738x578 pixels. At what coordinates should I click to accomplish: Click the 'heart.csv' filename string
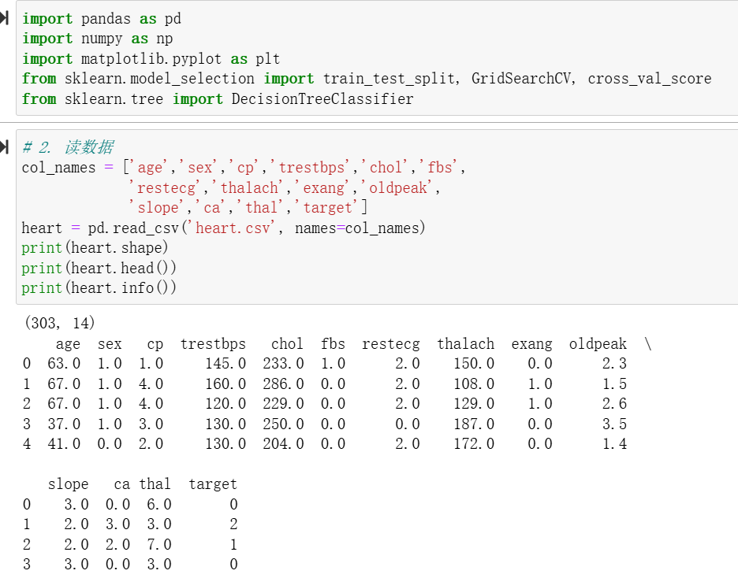pyautogui.click(x=232, y=228)
